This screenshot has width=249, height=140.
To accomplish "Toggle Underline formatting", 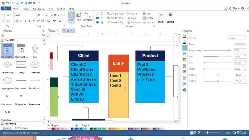I will (25, 21).
